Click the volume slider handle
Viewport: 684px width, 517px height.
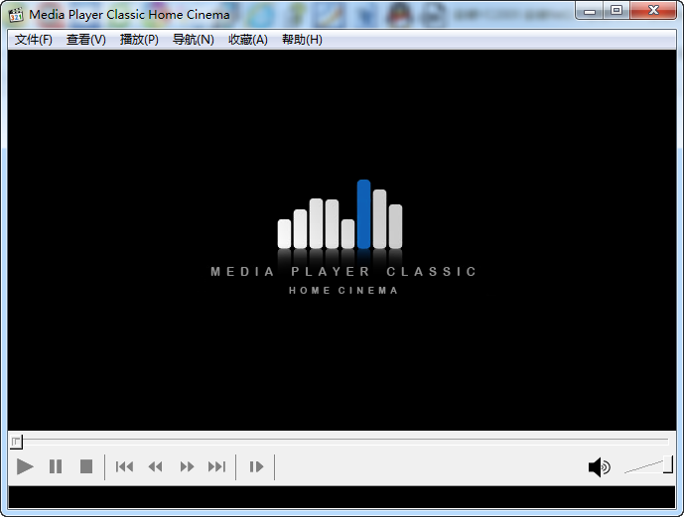tap(668, 464)
